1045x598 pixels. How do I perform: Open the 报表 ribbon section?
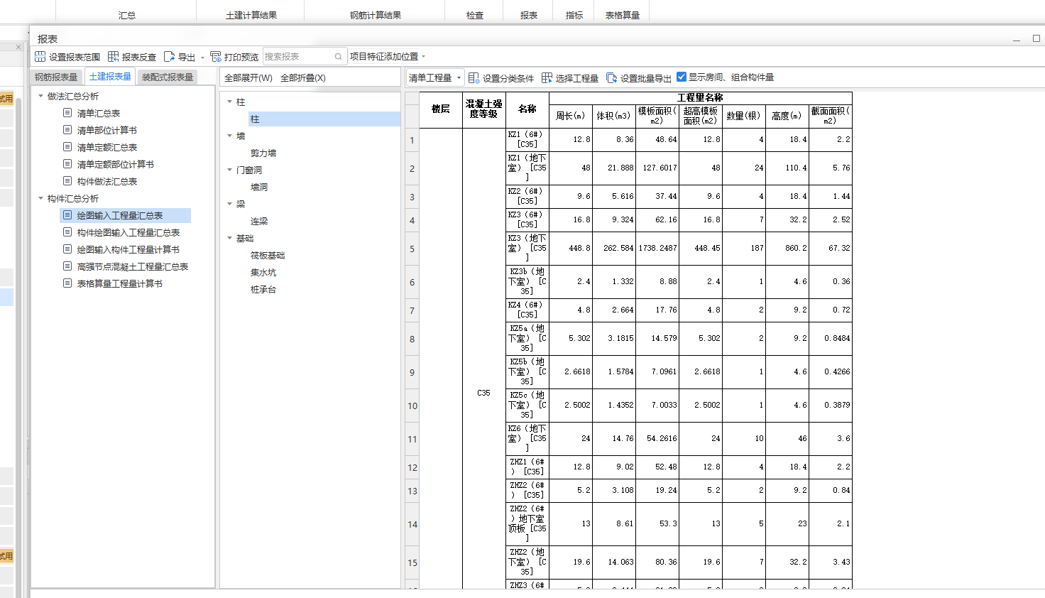(529, 15)
